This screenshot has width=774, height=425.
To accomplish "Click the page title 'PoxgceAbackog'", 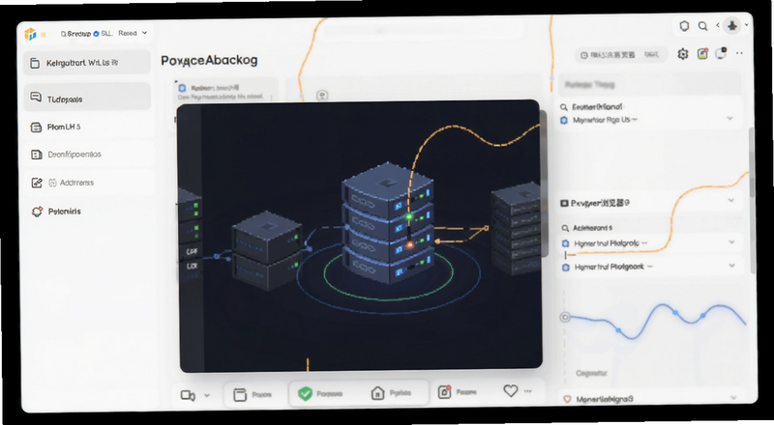I will (x=209, y=60).
